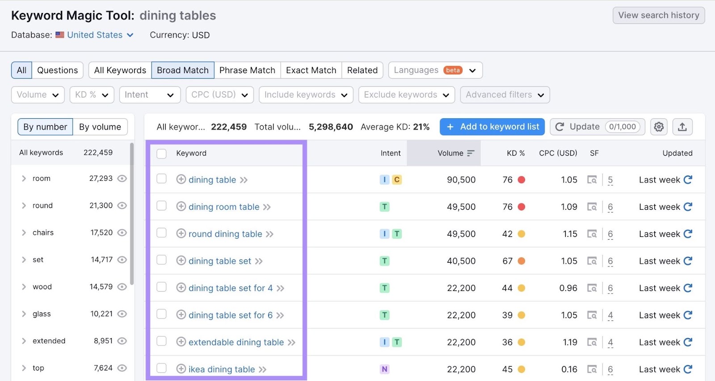Check the dining room table checkbox
The image size is (715, 381).
point(162,206)
